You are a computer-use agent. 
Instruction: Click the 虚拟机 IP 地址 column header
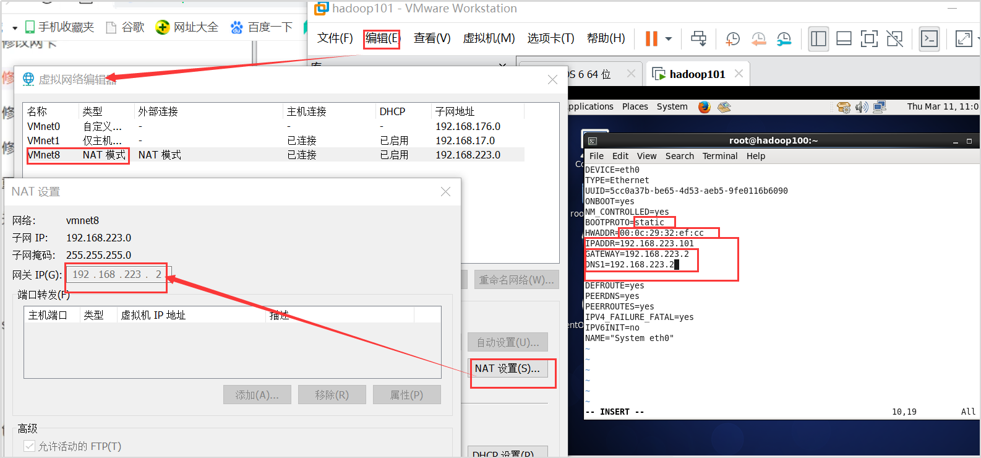click(191, 315)
